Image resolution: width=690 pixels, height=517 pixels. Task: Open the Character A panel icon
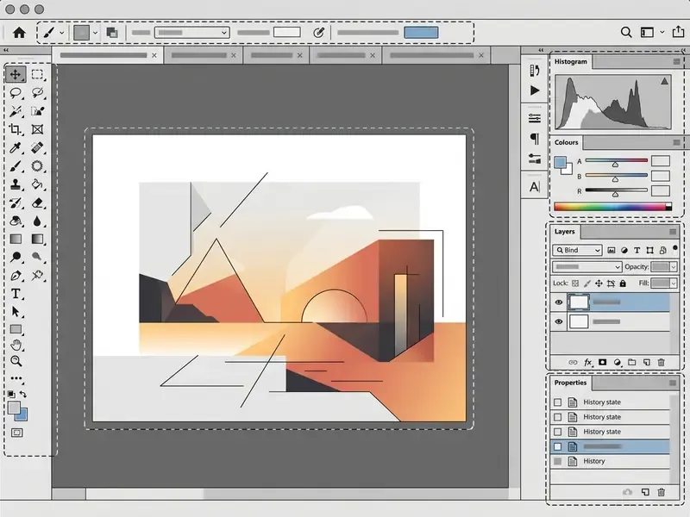click(x=535, y=187)
